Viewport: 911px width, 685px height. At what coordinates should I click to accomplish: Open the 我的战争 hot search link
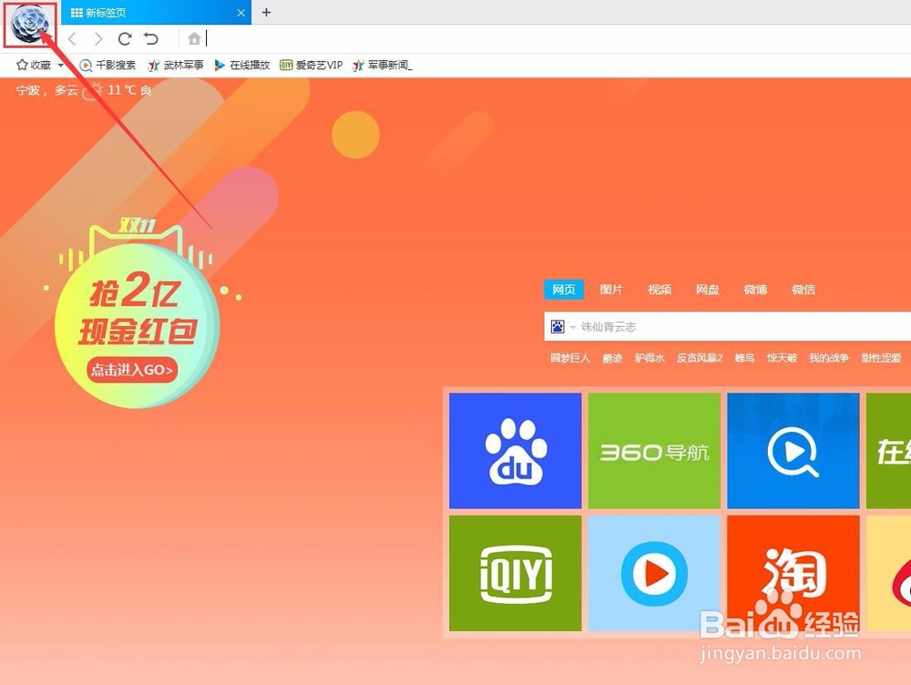coord(829,358)
